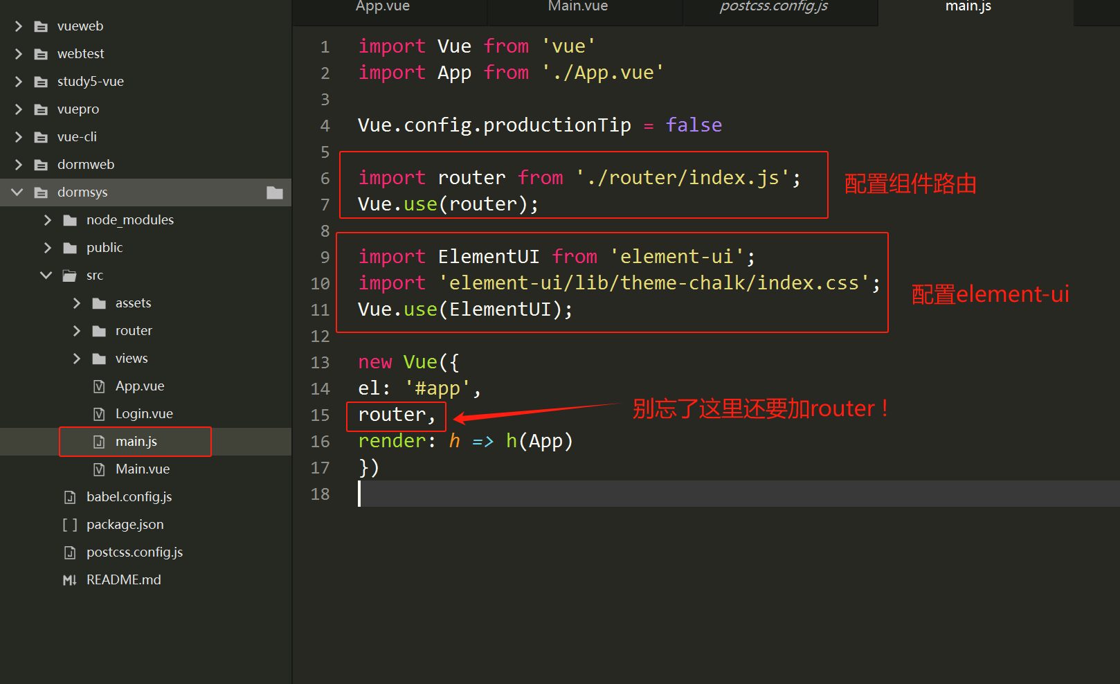This screenshot has height=684, width=1120.
Task: Click the public folder icon
Action: pos(69,247)
